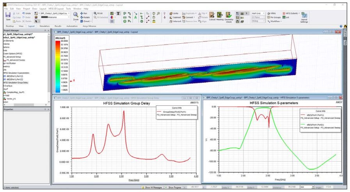Run the Geometry Check tool
Image resolution: width=350 pixels, height=192 pixels.
(229, 16)
